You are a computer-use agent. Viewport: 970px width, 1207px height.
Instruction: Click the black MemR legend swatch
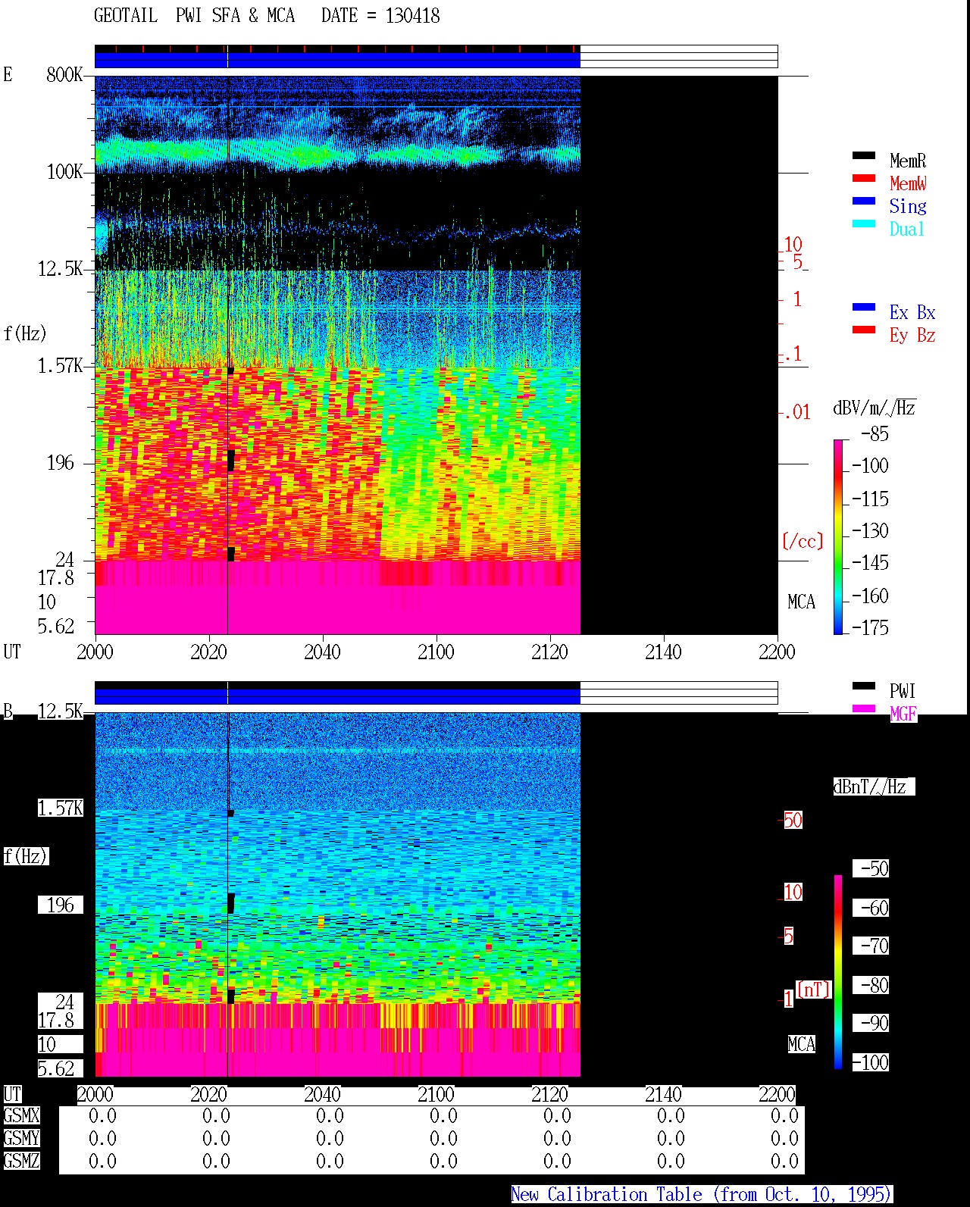(863, 156)
